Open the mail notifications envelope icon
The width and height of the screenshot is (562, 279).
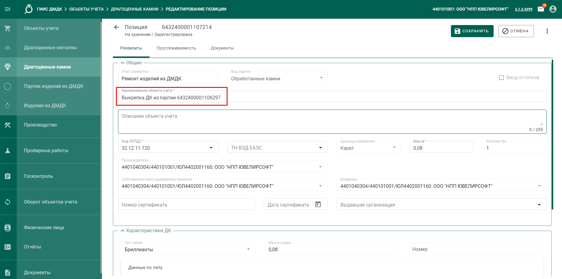tap(541, 9)
